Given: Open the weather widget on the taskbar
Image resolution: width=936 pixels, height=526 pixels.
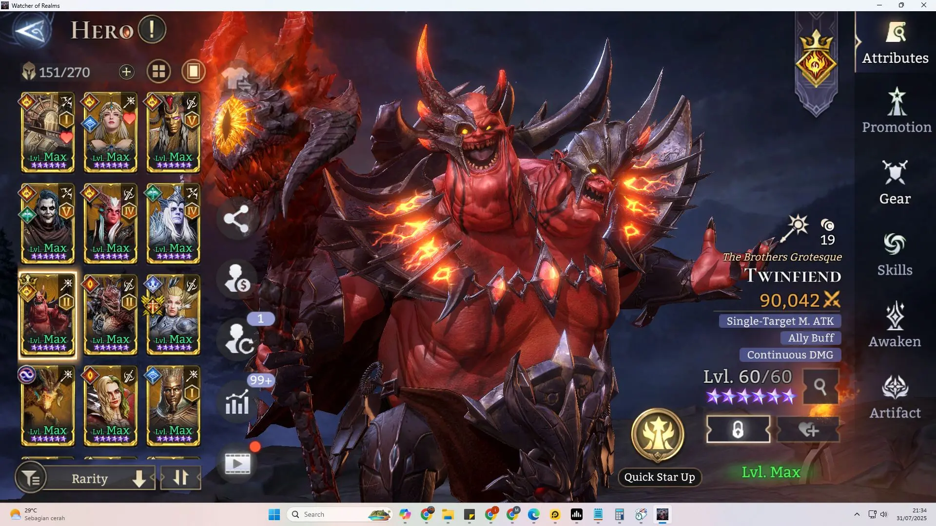Looking at the screenshot, I should tap(38, 514).
